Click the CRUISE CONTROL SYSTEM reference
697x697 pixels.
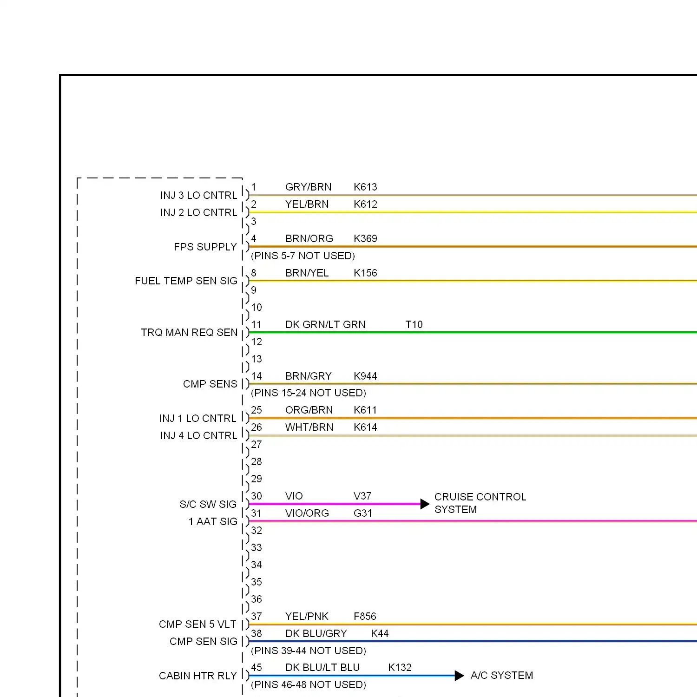480,503
